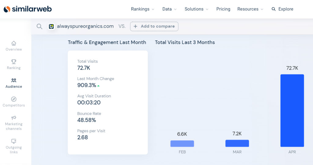Screen dimensions: 313x165
Task: Select the Competitors compass icon
Action: tap(14, 99)
